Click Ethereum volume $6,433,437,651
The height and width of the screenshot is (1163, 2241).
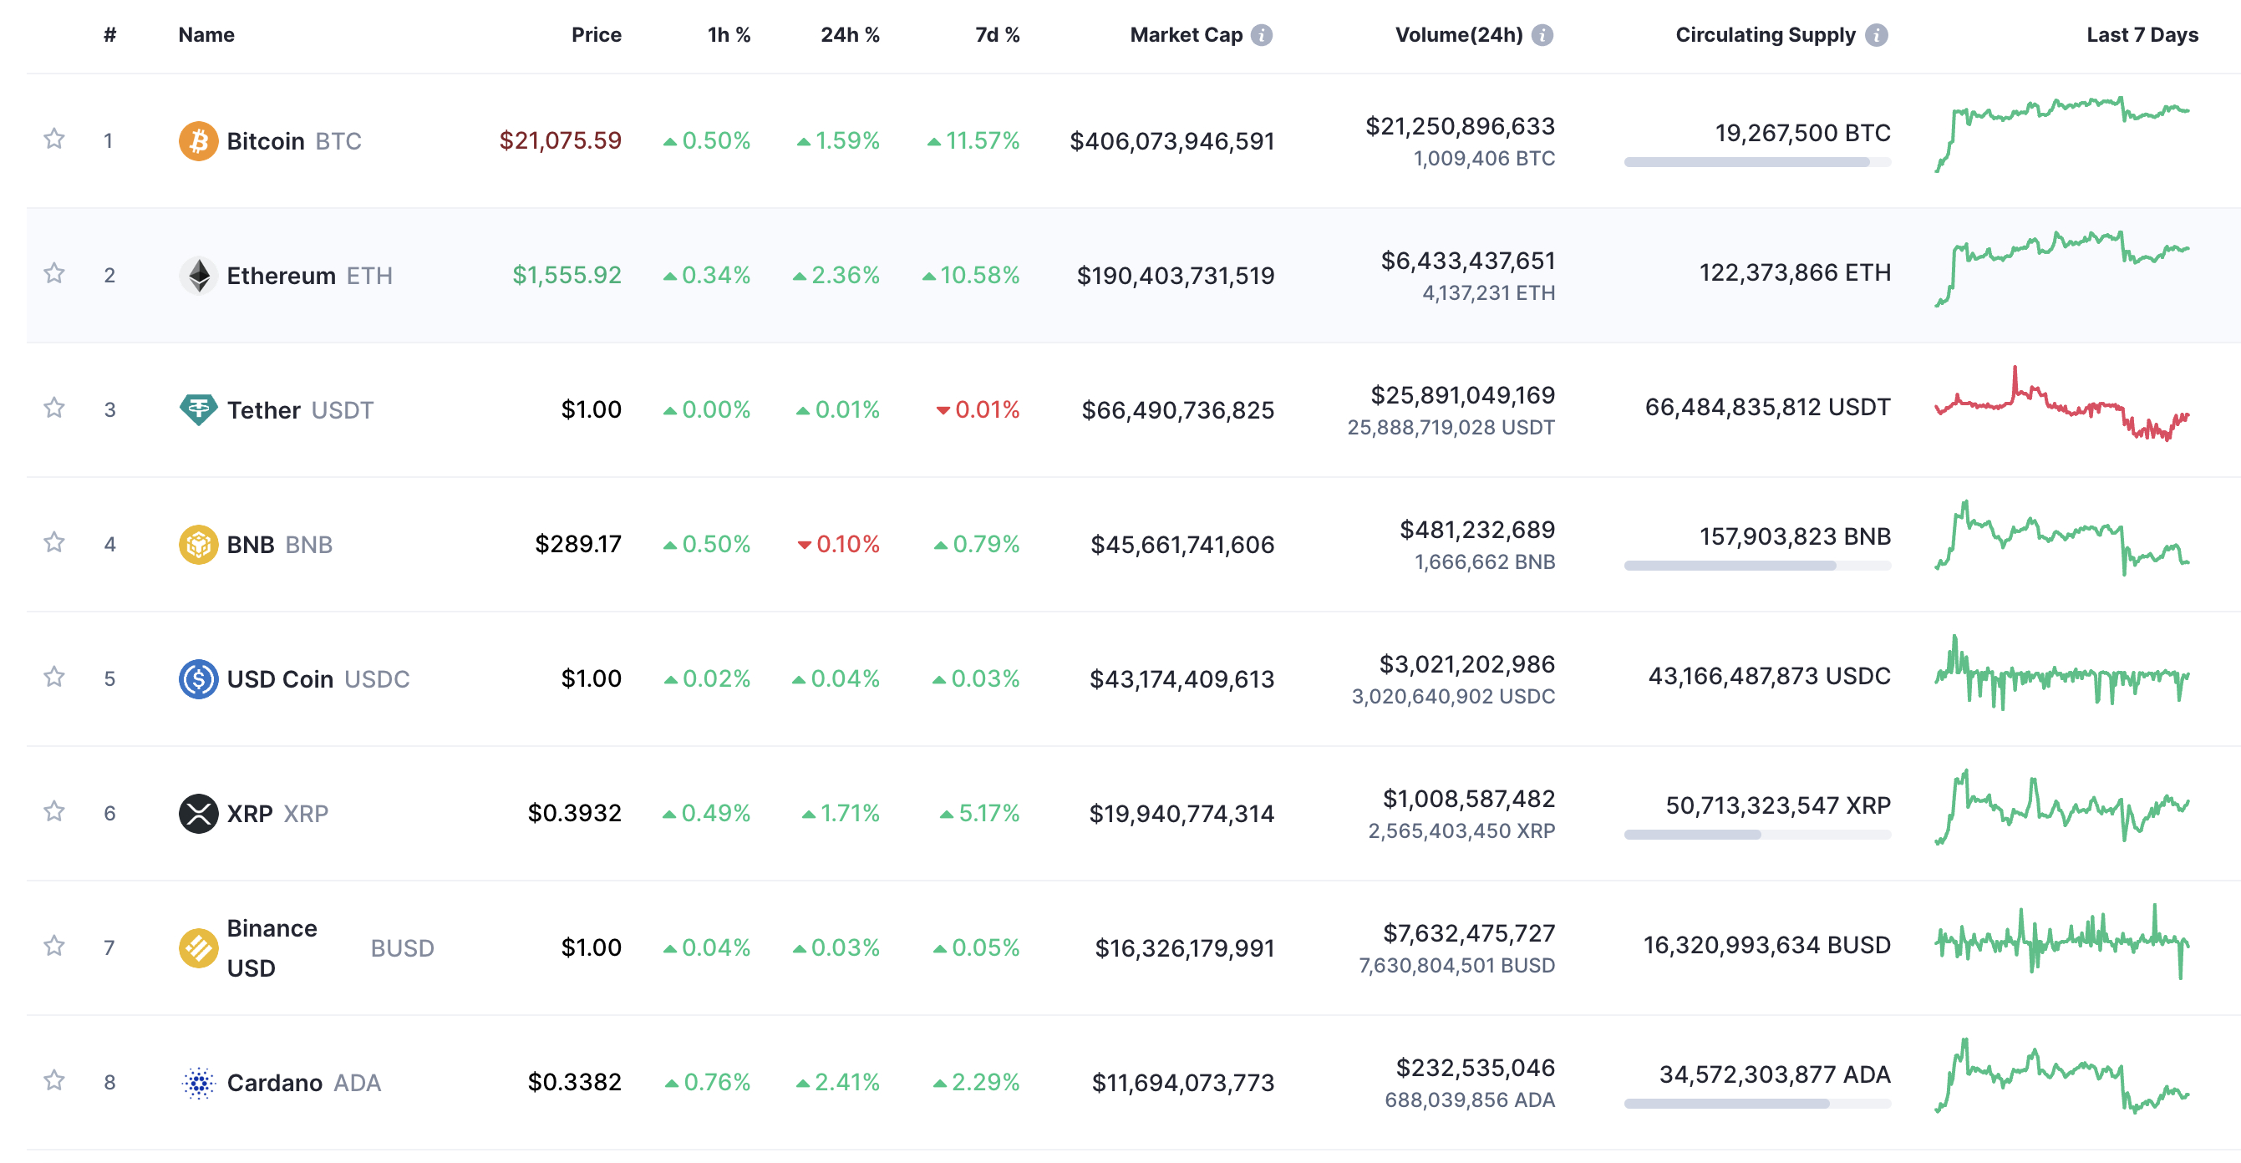click(x=1467, y=260)
